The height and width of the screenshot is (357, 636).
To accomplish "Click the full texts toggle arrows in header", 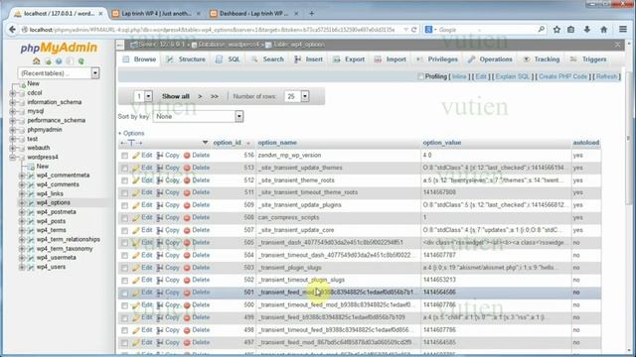I will 131,143.
